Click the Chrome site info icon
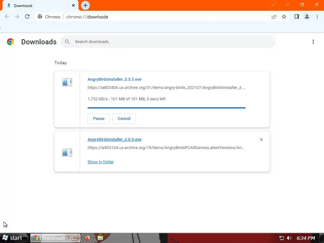 (x=40, y=17)
